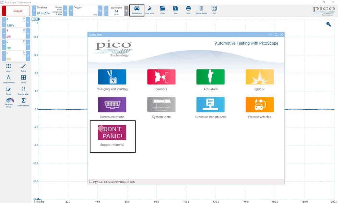Image resolution: width=338 pixels, height=203 pixels.
Task: Open Math channels
Action: point(23,102)
